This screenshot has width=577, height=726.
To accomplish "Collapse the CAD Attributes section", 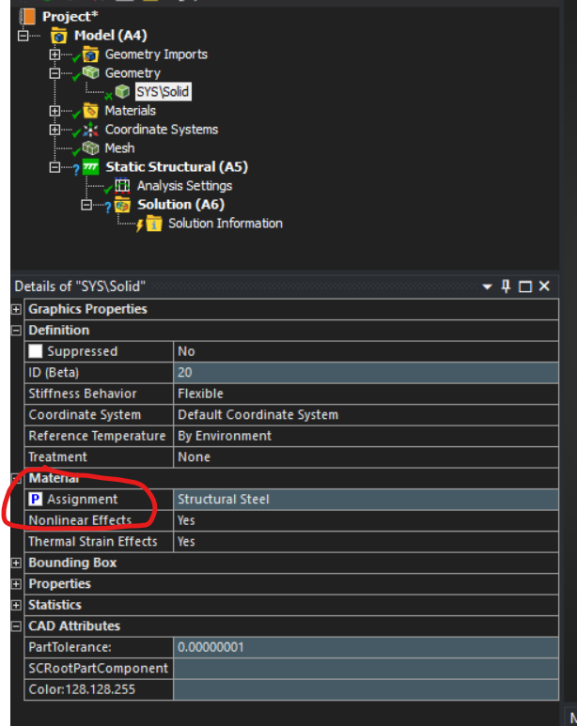I will [16, 626].
